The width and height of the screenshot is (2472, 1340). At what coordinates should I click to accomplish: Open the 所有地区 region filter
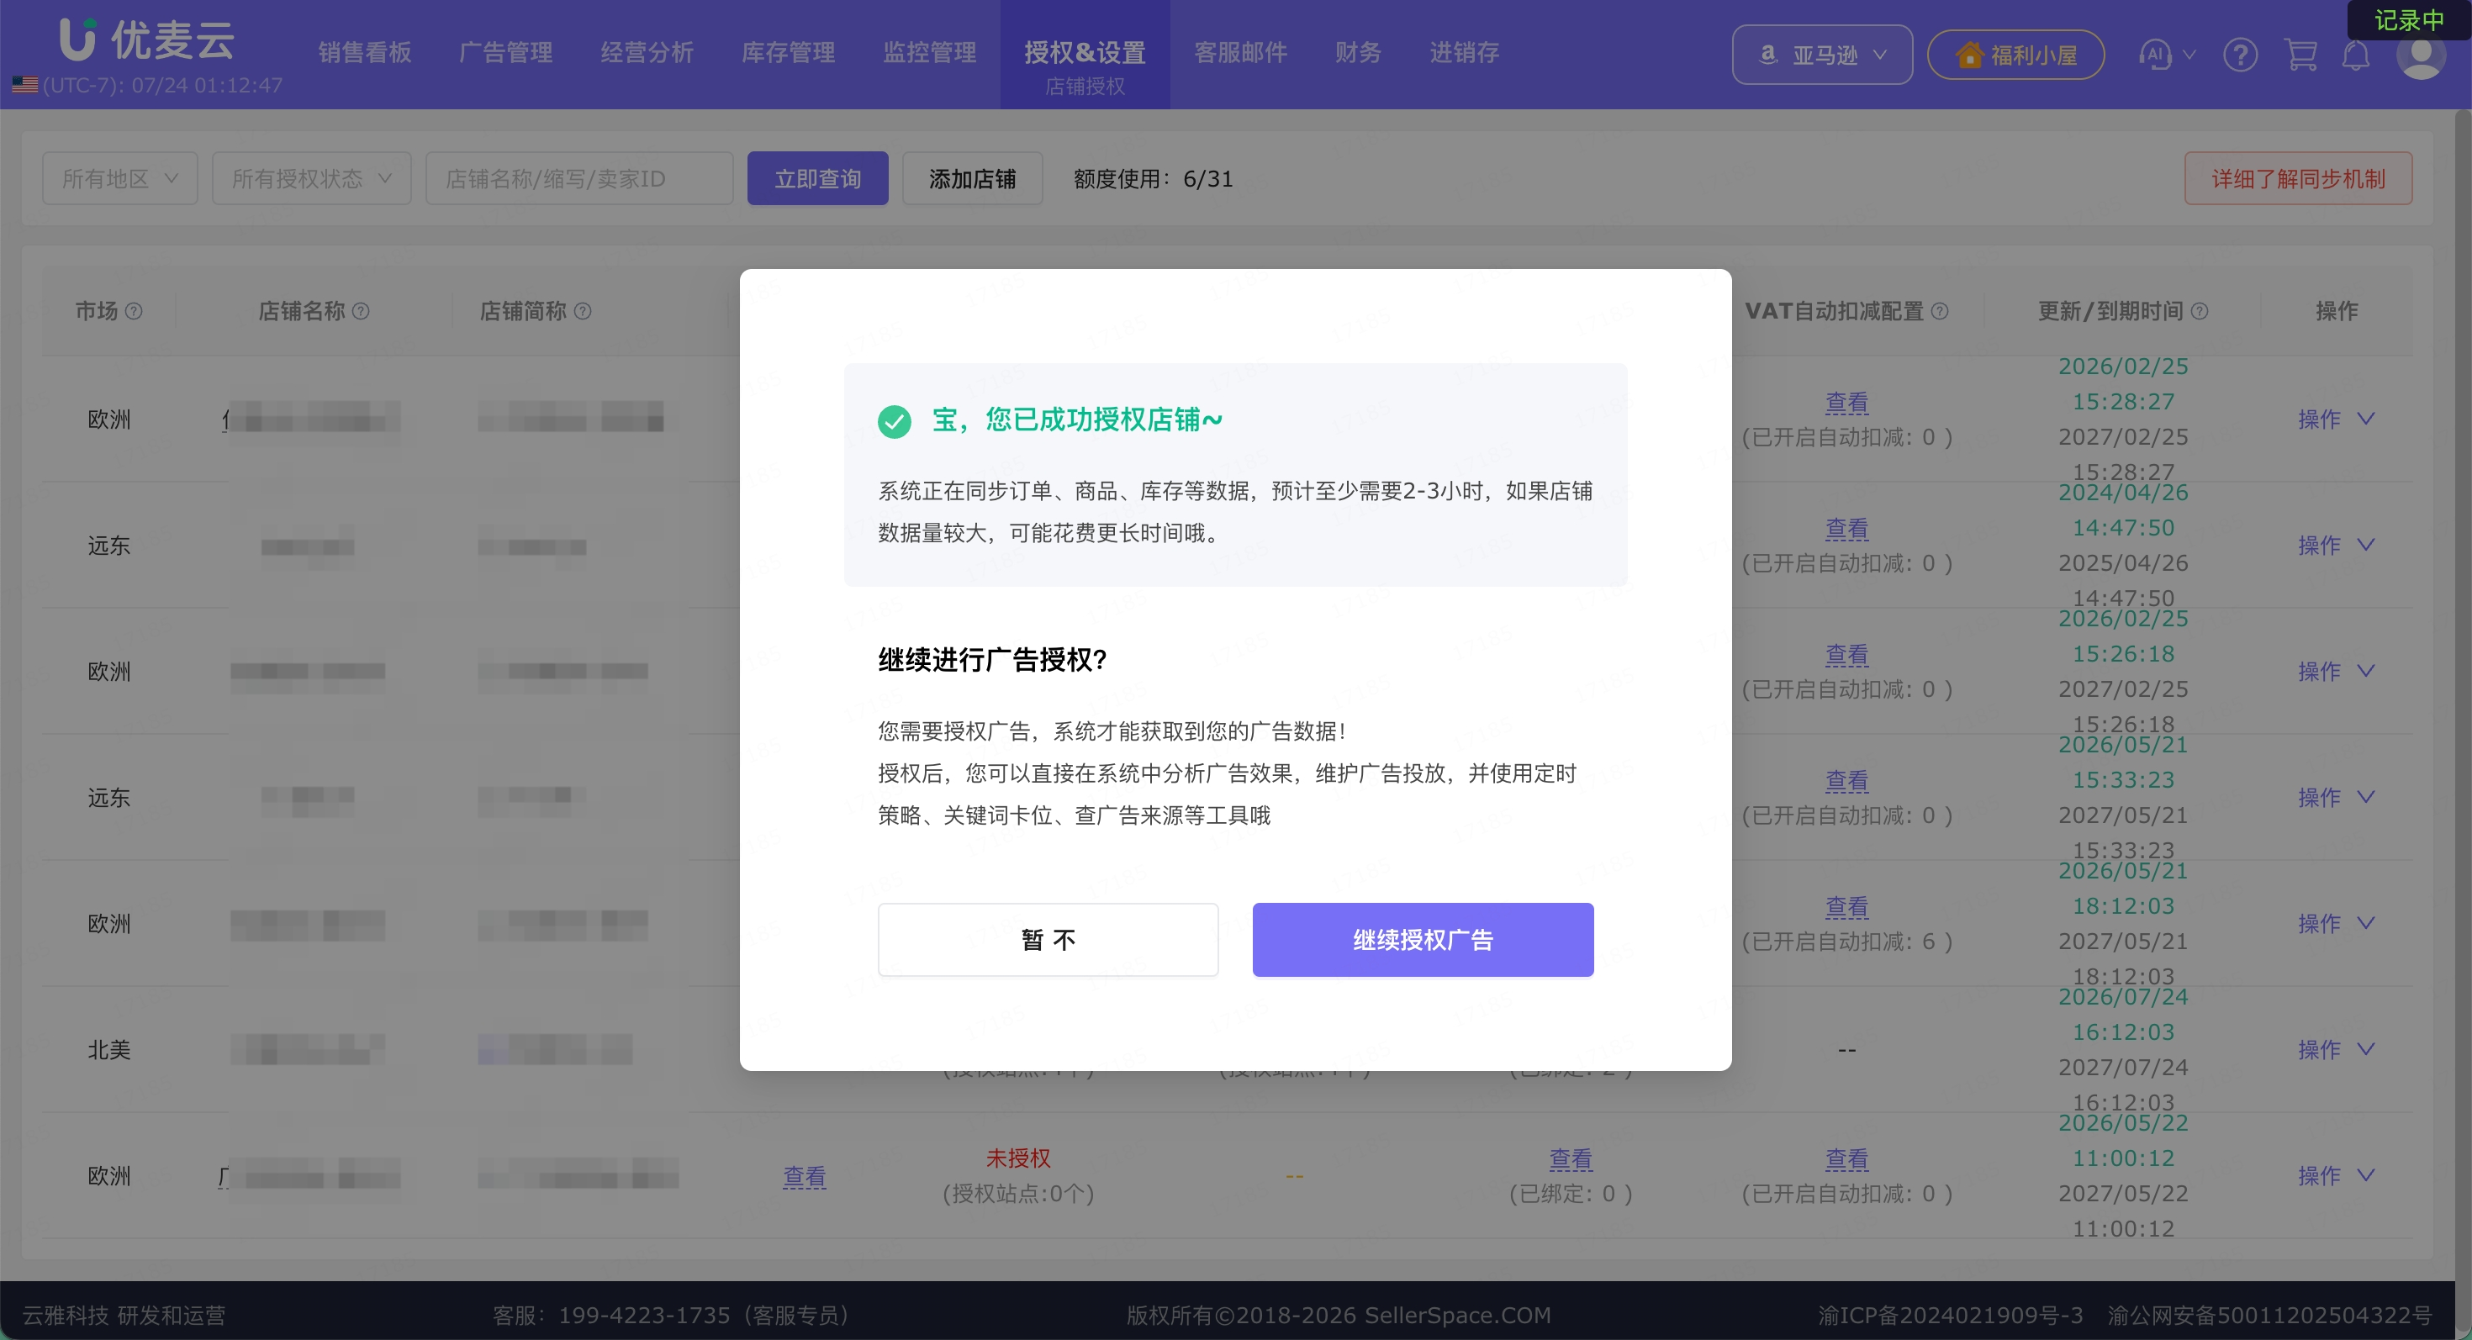click(x=120, y=178)
